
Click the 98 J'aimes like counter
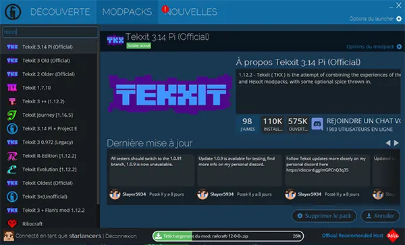pos(247,124)
